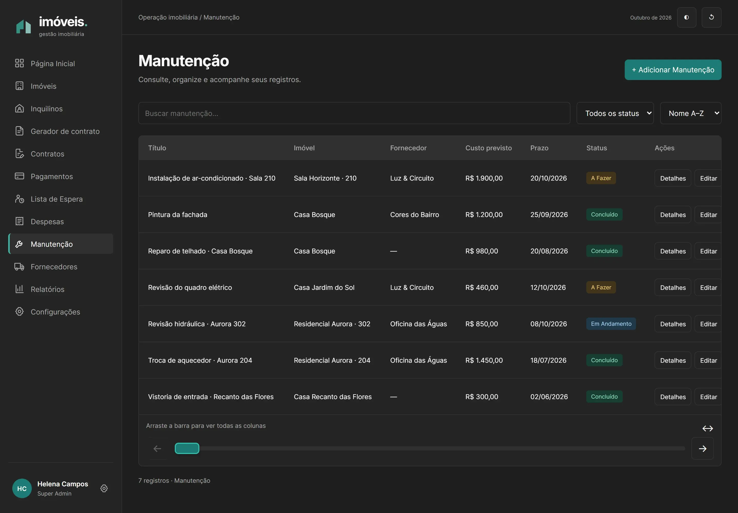738x513 pixels.
Task: Go to Fornecedores menu item
Action: (61, 267)
